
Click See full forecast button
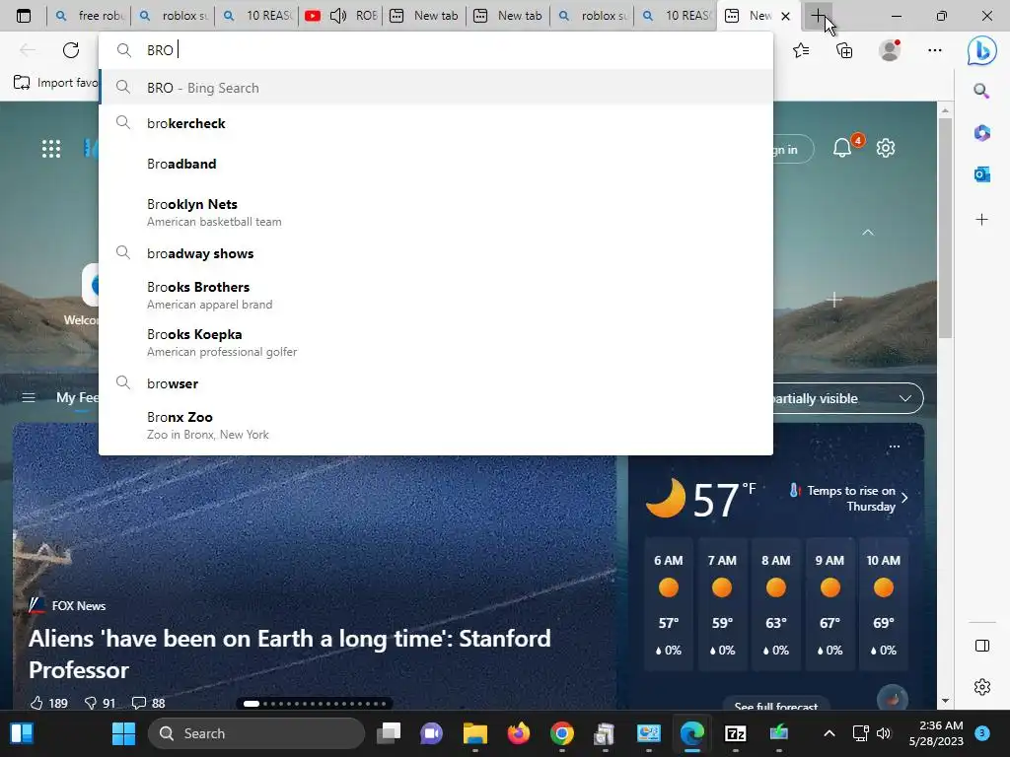(776, 706)
